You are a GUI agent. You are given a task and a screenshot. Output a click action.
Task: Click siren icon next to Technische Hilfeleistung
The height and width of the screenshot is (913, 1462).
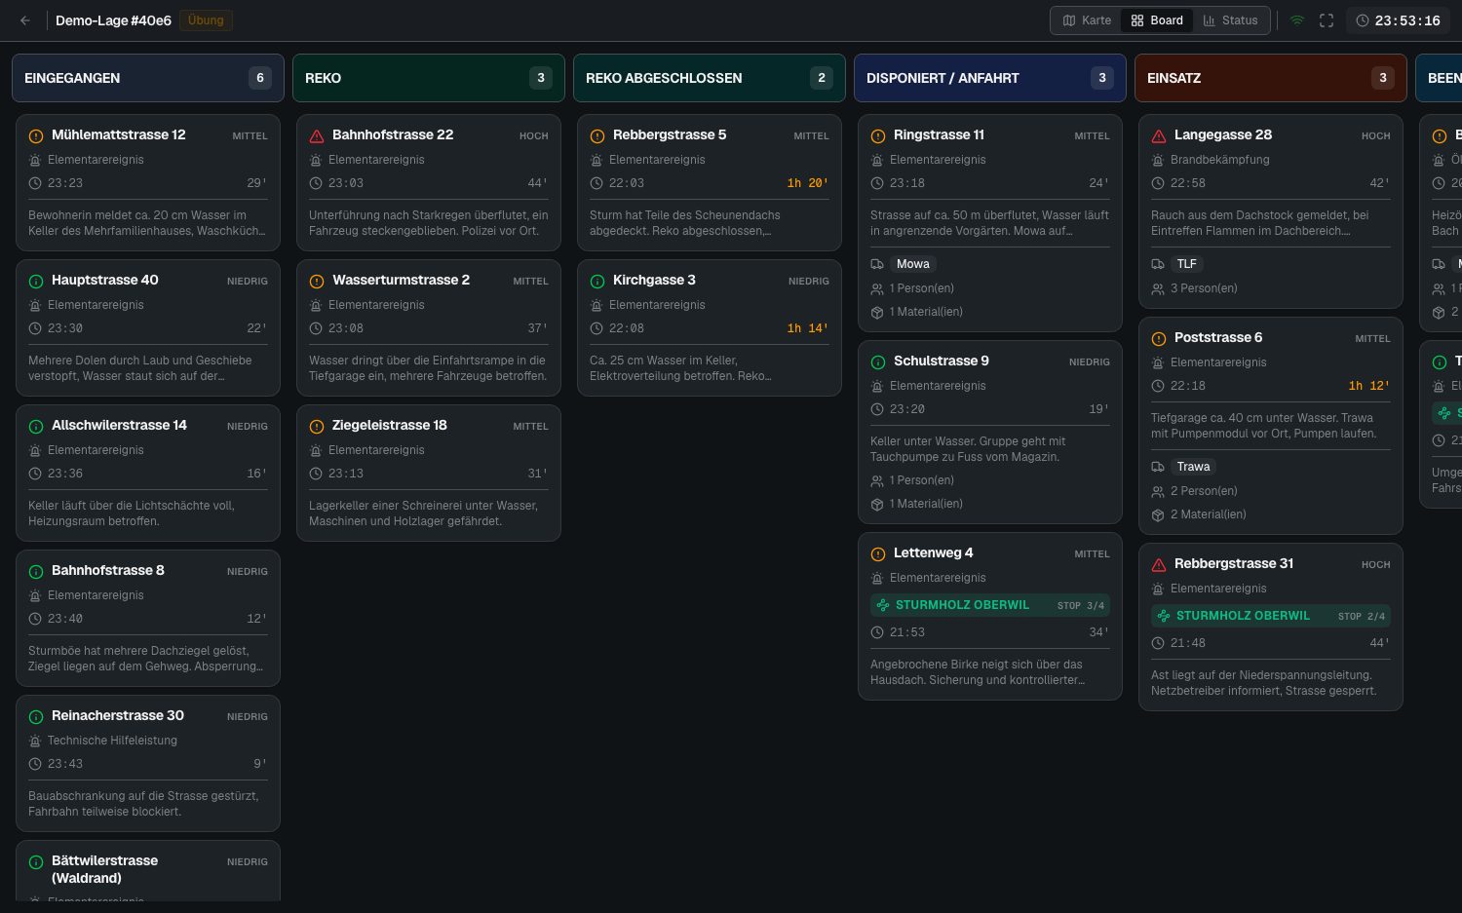tap(35, 741)
